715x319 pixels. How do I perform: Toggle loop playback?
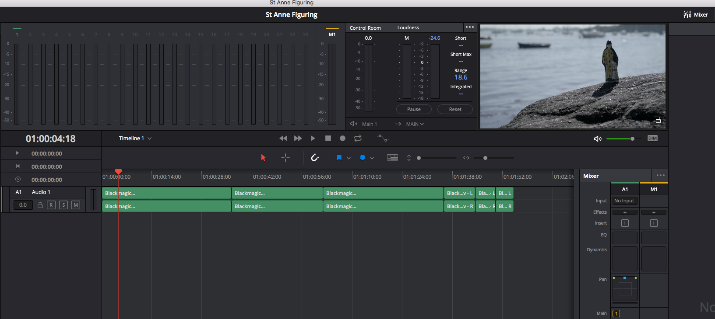358,139
